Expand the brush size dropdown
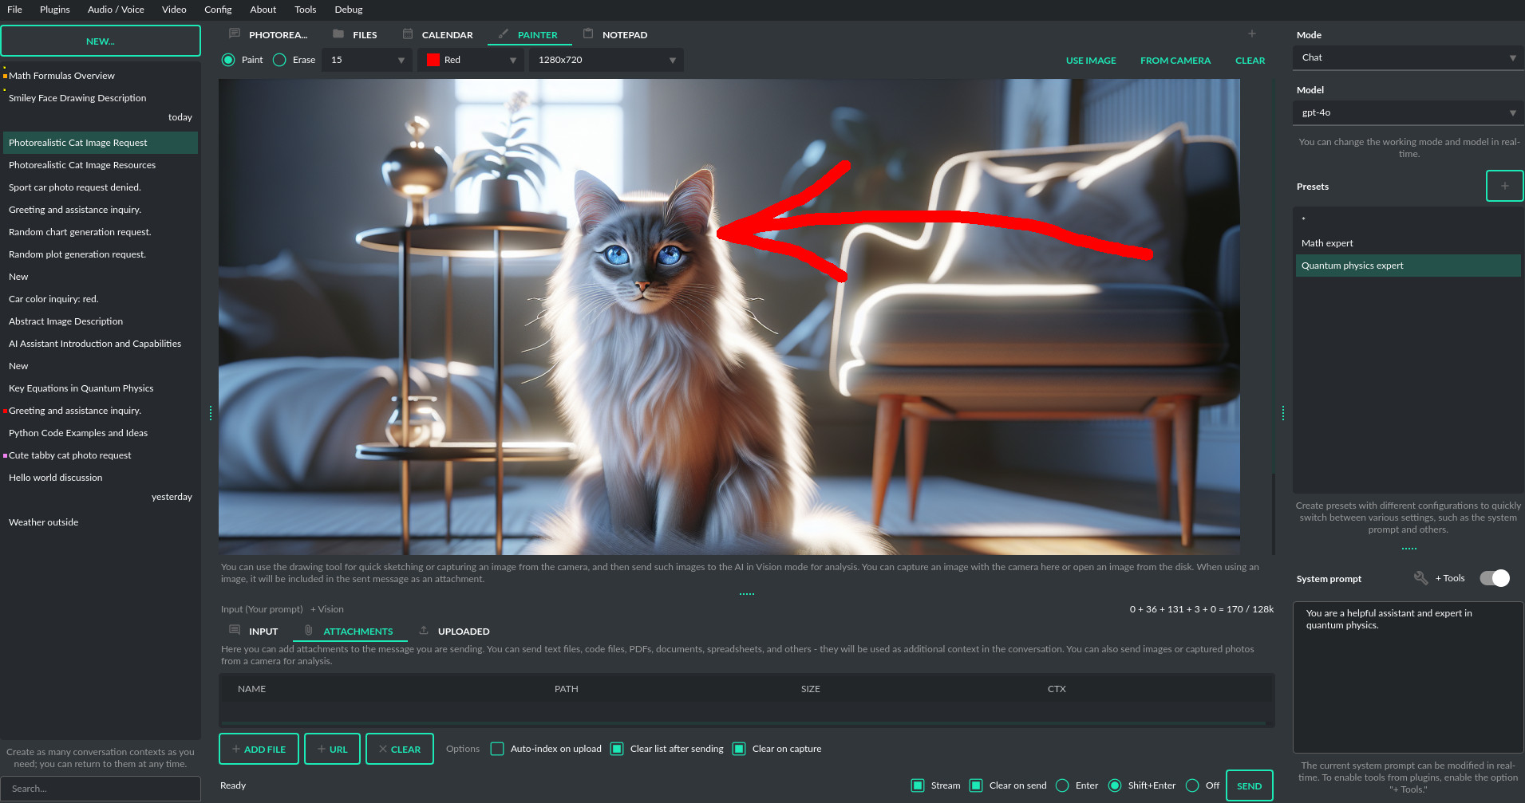Image resolution: width=1525 pixels, height=803 pixels. 365,59
